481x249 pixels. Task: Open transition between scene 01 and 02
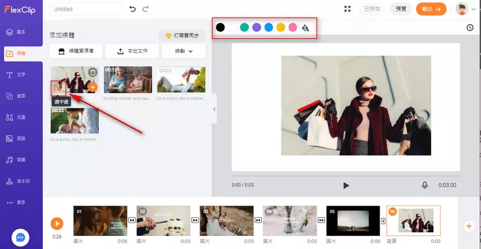[x=131, y=220]
